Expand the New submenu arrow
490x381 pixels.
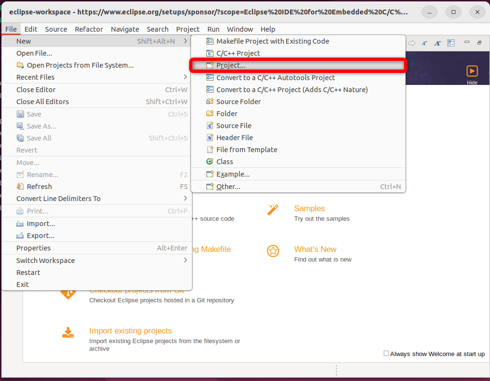[x=185, y=41]
